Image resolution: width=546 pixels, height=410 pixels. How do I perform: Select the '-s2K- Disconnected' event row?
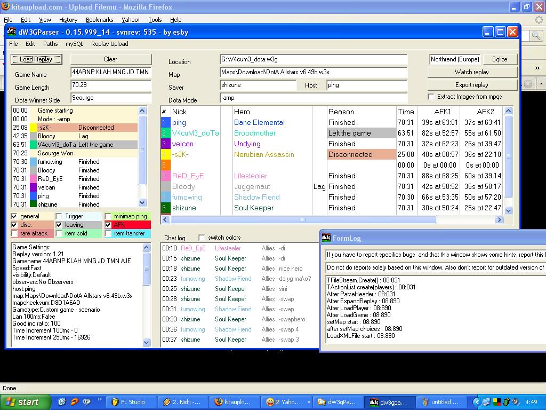[75, 128]
